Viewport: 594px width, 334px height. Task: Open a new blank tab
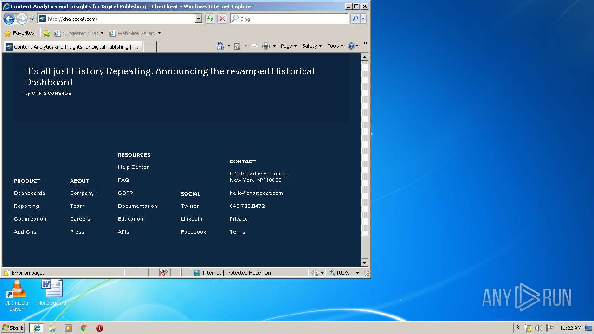[149, 47]
